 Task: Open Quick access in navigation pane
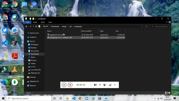tap(34, 33)
